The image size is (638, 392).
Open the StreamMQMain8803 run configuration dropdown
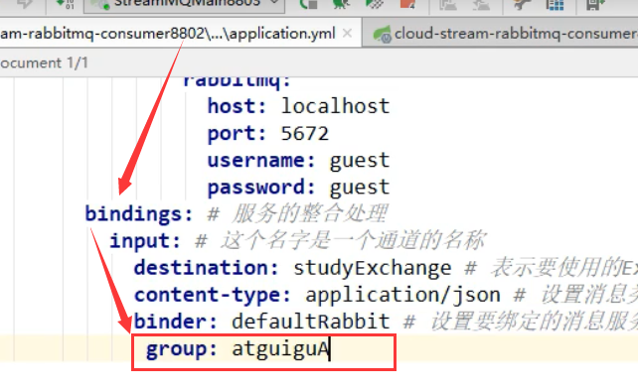tap(184, 5)
